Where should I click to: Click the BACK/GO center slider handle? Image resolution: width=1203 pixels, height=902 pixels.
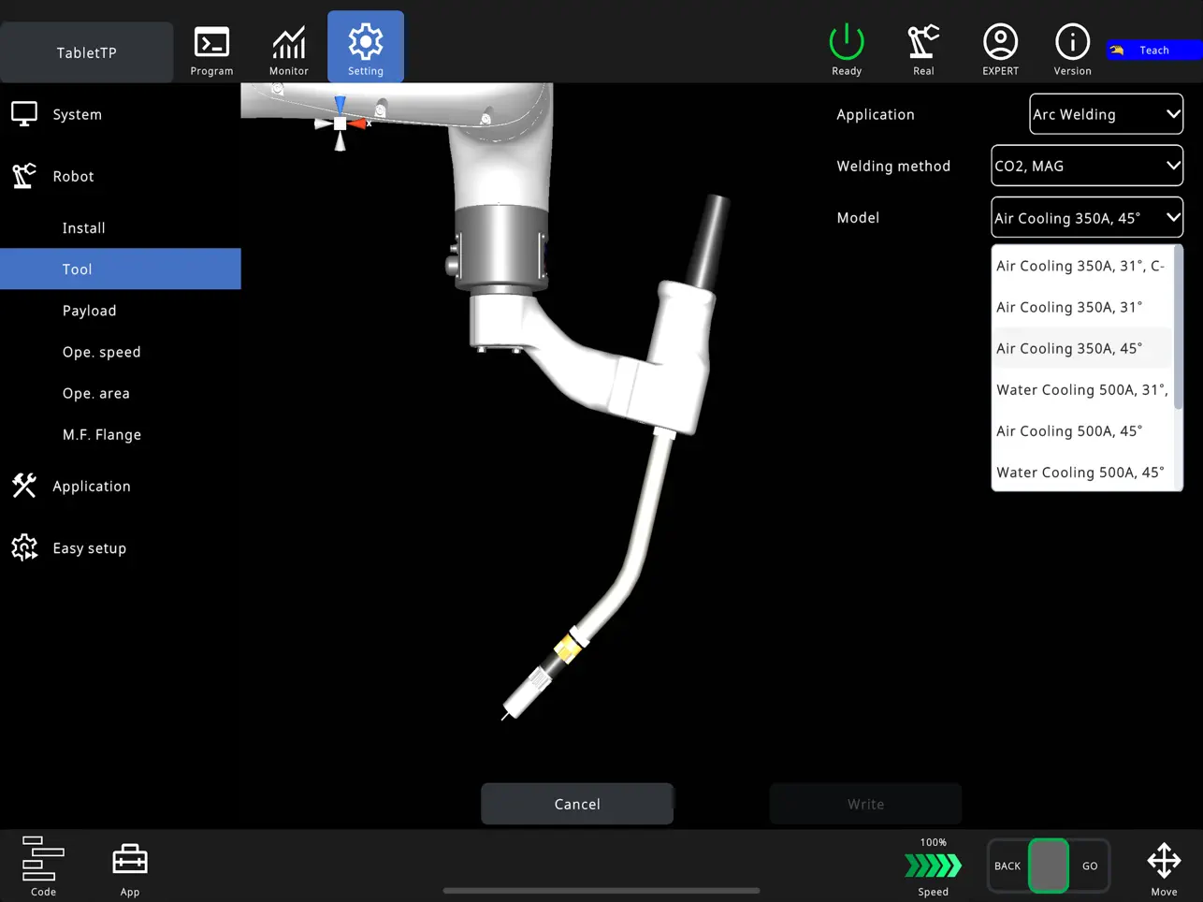(x=1049, y=866)
